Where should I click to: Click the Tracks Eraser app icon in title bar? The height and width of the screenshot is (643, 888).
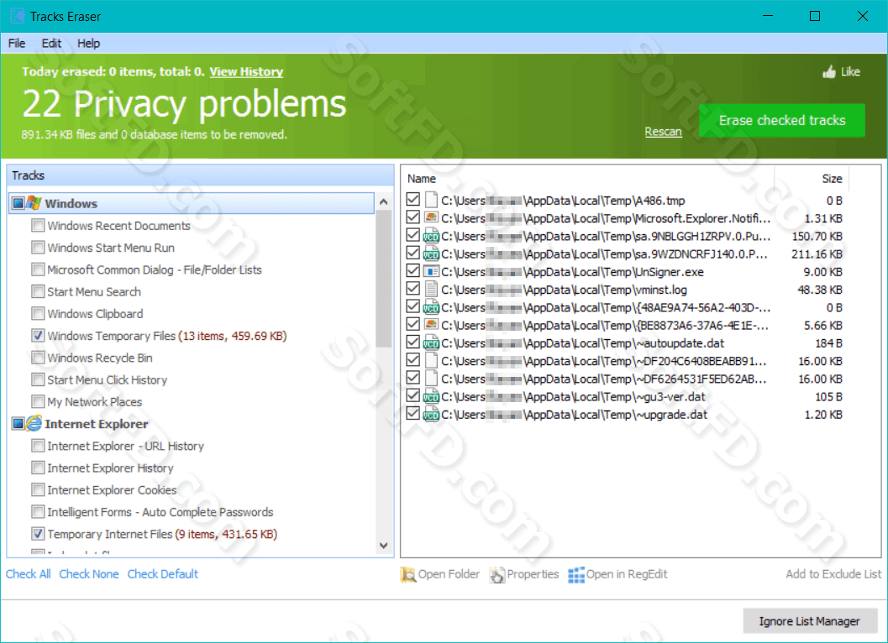[17, 16]
